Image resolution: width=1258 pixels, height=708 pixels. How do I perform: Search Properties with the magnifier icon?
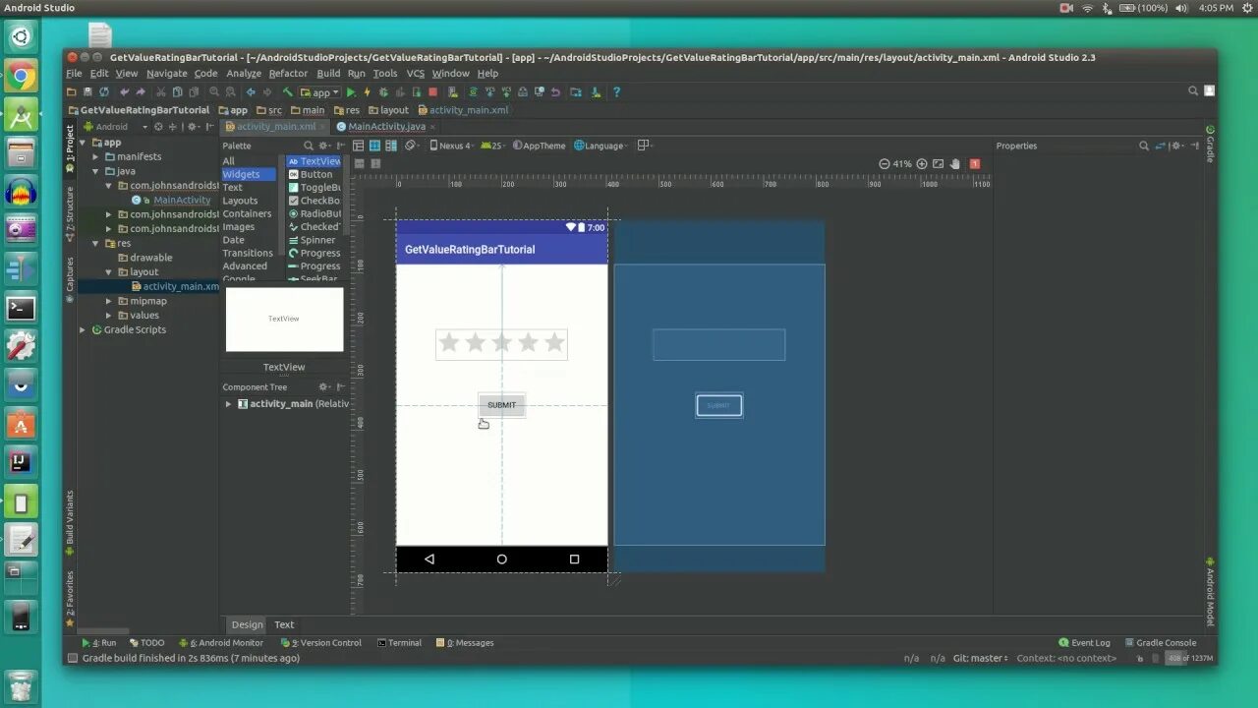click(1144, 146)
